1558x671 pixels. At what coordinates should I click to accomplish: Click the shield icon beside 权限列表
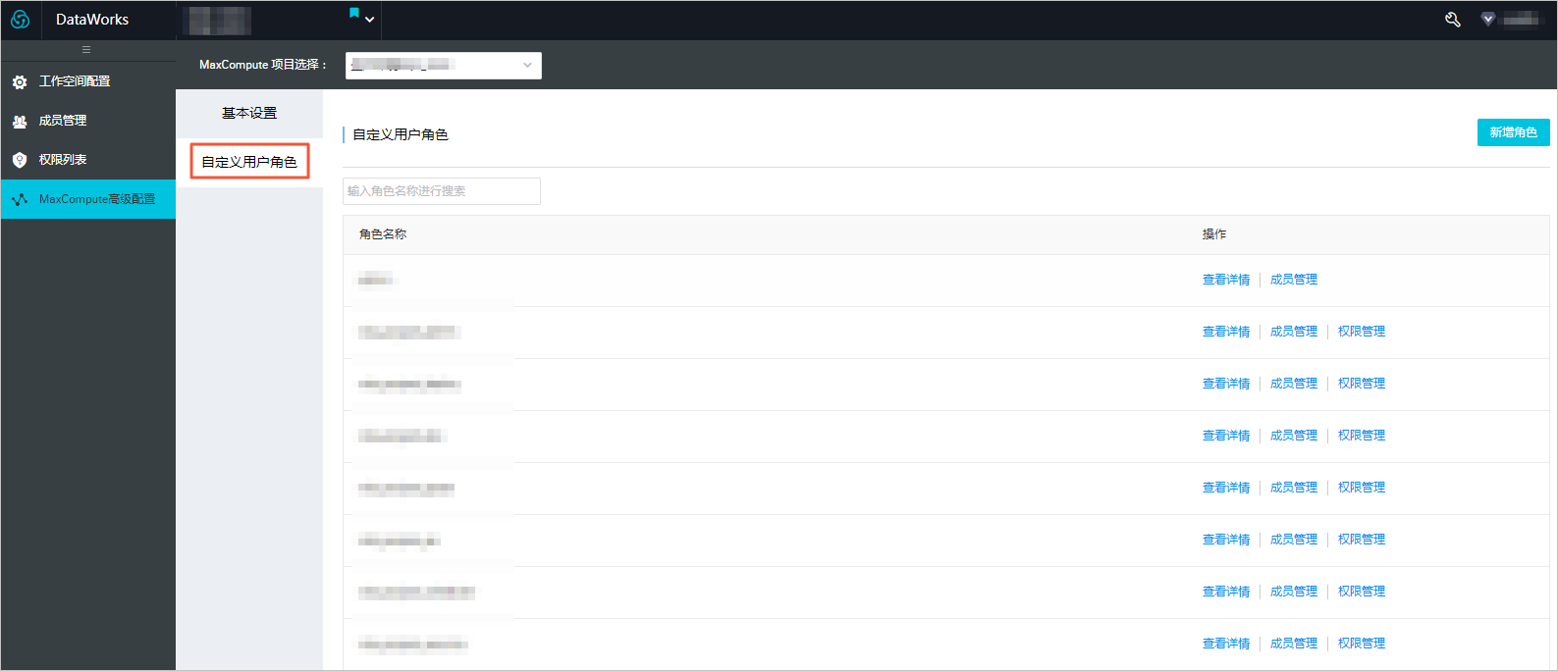(20, 160)
